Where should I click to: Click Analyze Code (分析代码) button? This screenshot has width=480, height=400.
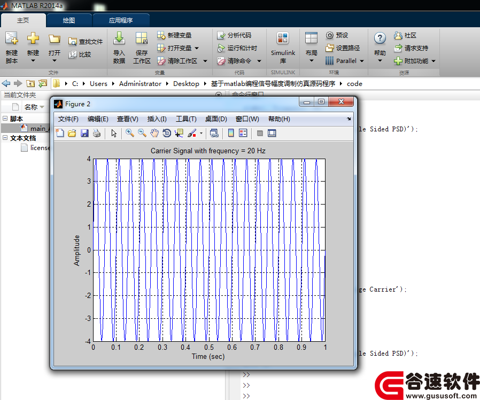click(x=234, y=35)
